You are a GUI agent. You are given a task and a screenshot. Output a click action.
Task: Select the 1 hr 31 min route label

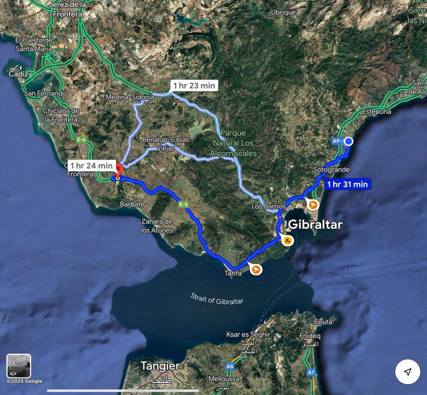tap(347, 184)
